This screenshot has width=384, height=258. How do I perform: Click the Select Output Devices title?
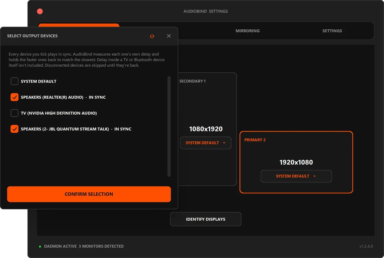point(32,36)
